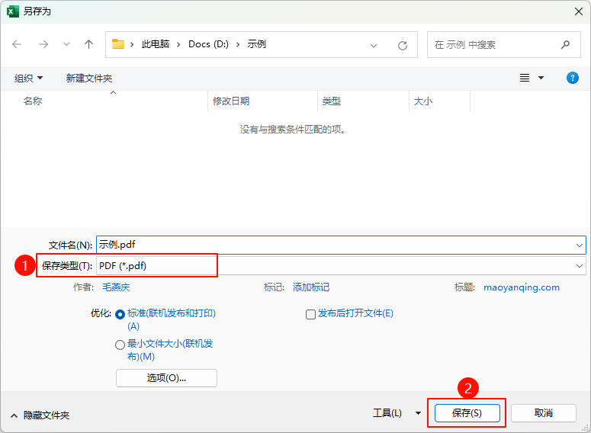Refresh the current folder view
The height and width of the screenshot is (433, 591).
[403, 45]
